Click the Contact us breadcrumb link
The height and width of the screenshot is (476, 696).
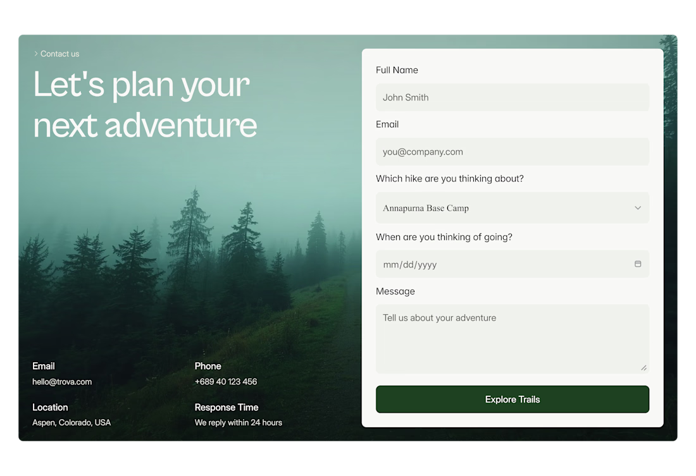(x=59, y=54)
